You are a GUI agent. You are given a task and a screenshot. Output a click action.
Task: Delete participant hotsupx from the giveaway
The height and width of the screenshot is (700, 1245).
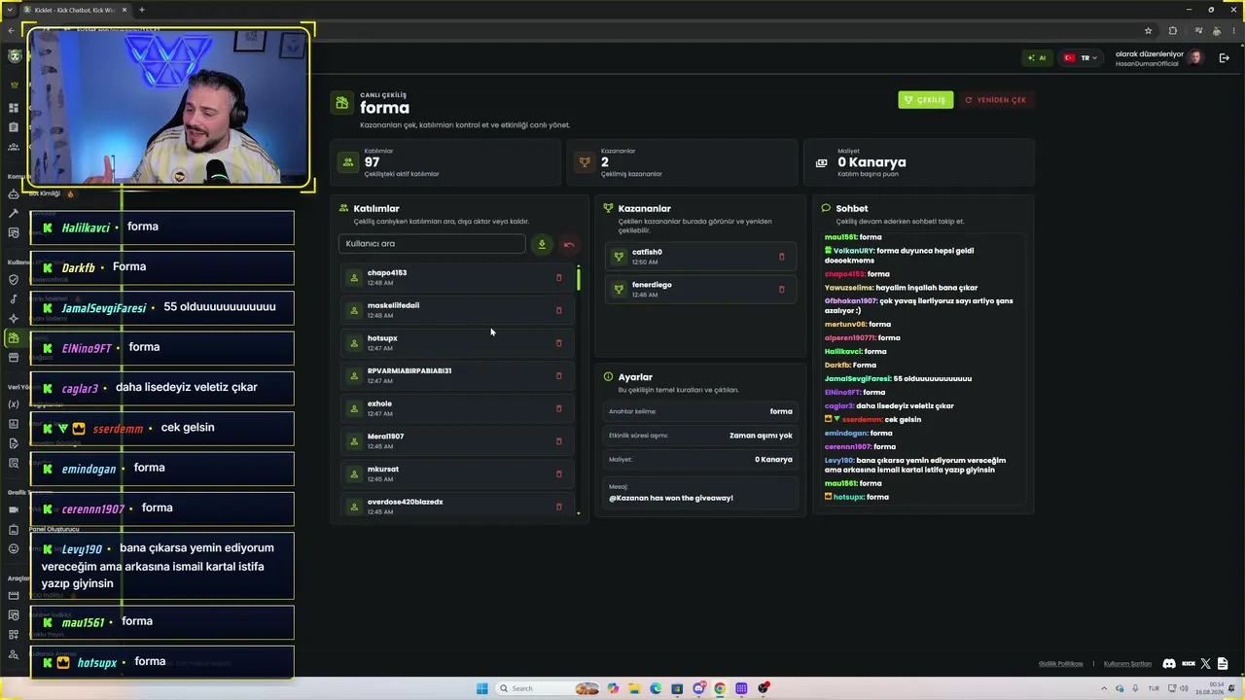[x=558, y=343]
